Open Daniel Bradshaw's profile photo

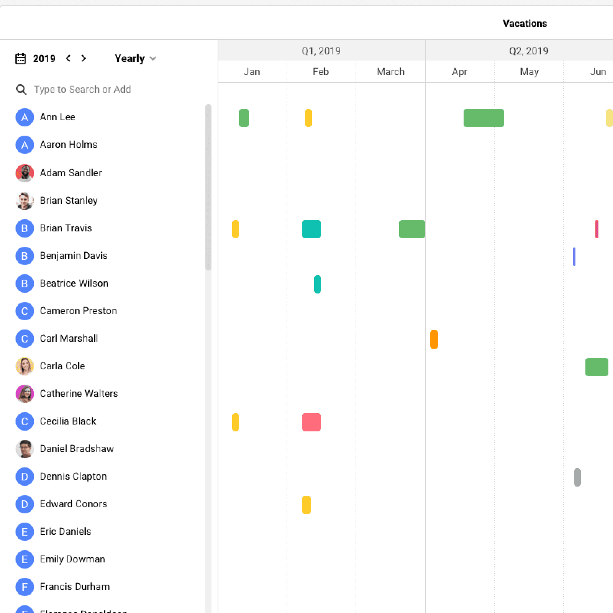point(25,449)
